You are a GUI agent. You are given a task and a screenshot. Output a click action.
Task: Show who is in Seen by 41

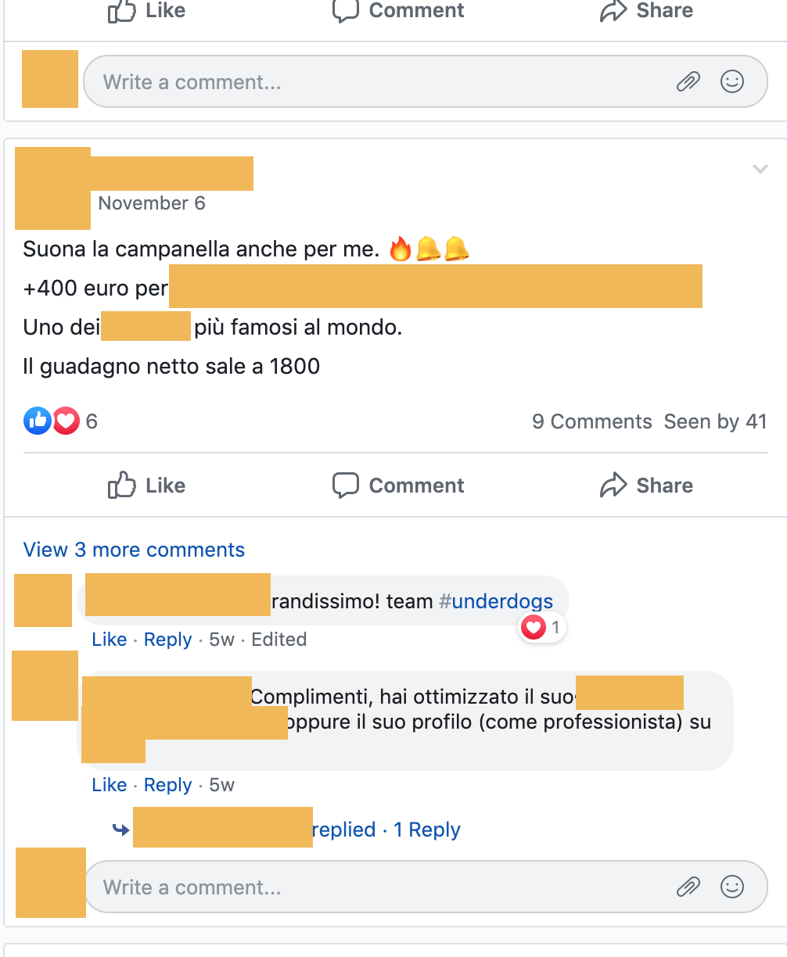pos(715,421)
